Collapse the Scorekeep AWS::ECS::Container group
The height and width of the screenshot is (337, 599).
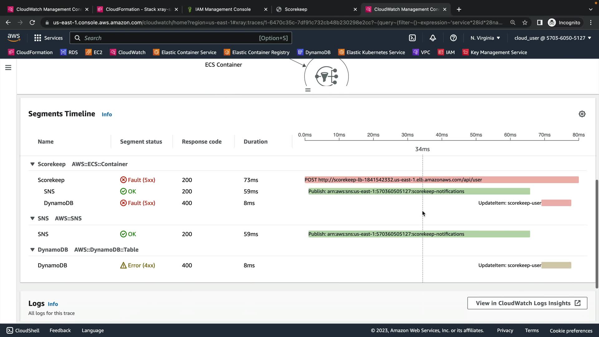point(32,164)
